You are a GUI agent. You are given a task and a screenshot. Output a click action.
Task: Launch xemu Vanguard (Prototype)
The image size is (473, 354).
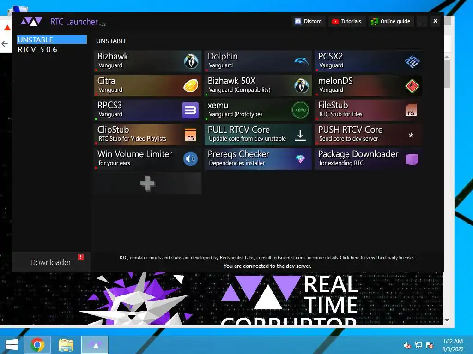tap(258, 110)
